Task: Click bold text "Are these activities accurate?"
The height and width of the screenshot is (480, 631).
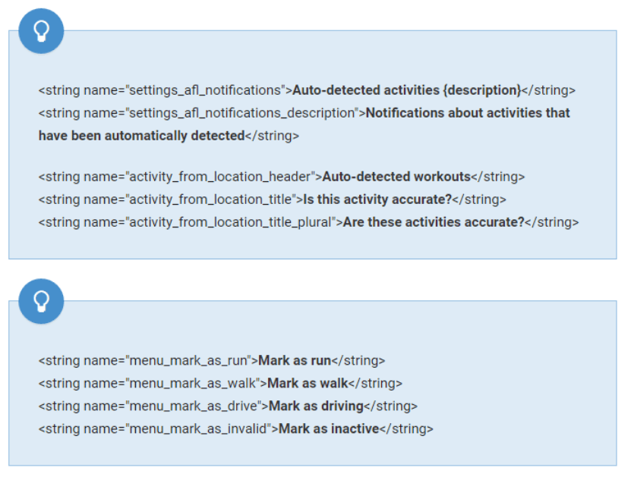Action: click(434, 222)
